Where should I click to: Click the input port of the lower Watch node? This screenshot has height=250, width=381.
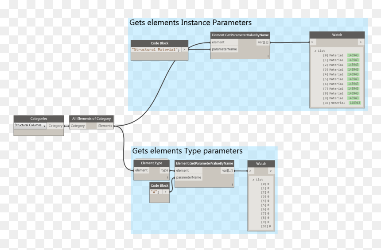coord(251,171)
